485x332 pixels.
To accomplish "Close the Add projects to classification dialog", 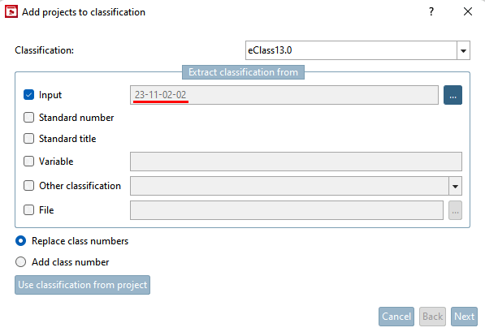I will 468,11.
